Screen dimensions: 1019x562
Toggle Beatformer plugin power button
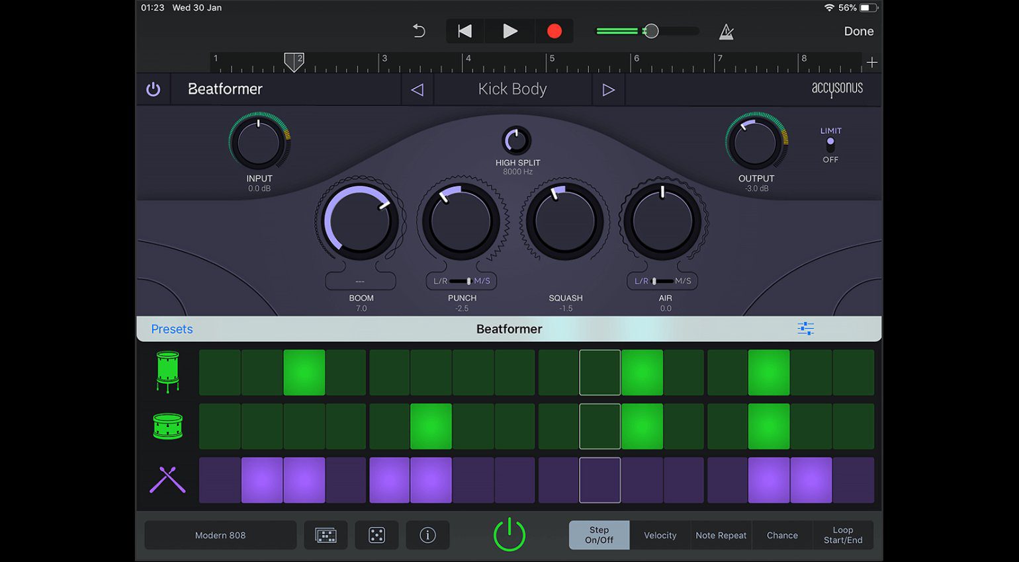153,89
